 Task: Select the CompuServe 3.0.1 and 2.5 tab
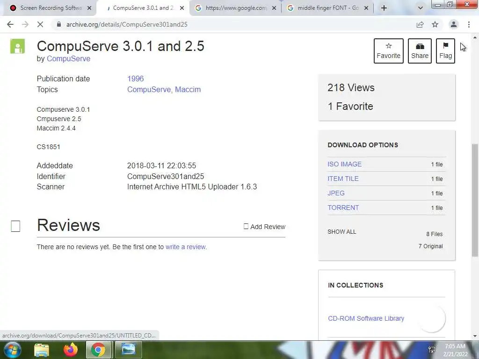pos(143,8)
